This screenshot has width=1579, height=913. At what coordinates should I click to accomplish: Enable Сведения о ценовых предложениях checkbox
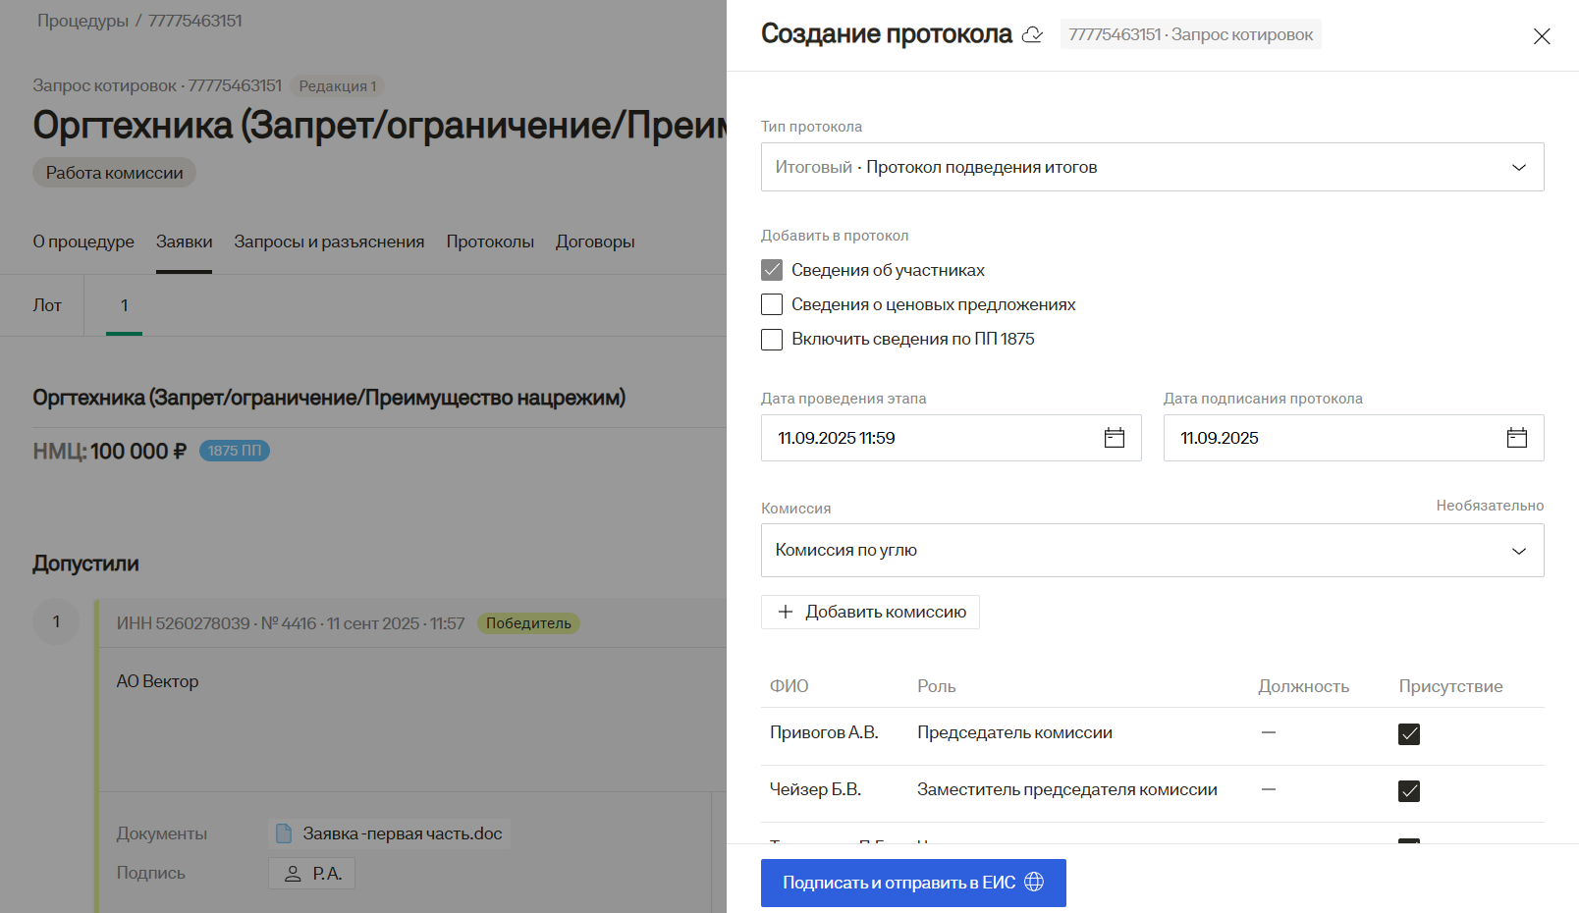(772, 304)
